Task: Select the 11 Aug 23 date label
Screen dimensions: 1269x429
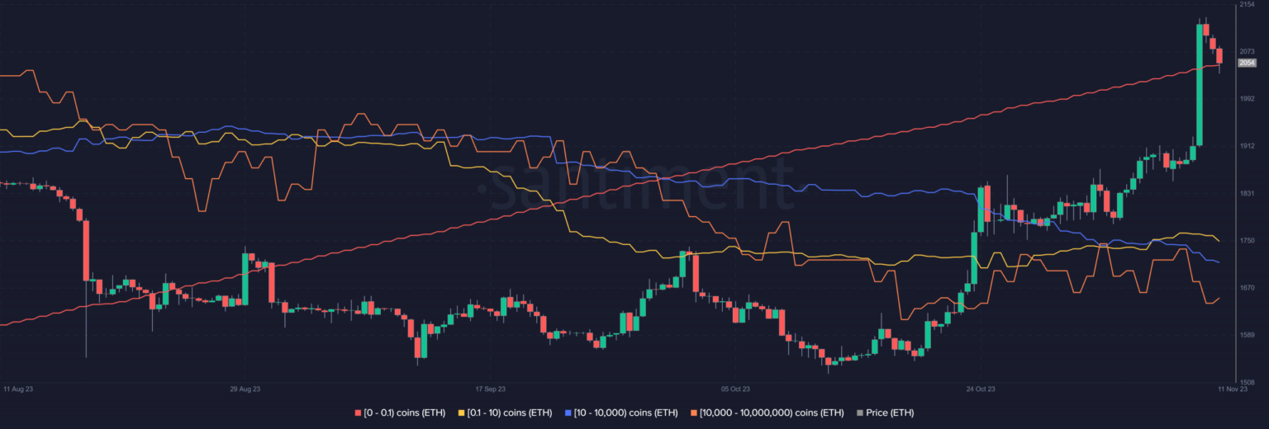Action: point(19,388)
